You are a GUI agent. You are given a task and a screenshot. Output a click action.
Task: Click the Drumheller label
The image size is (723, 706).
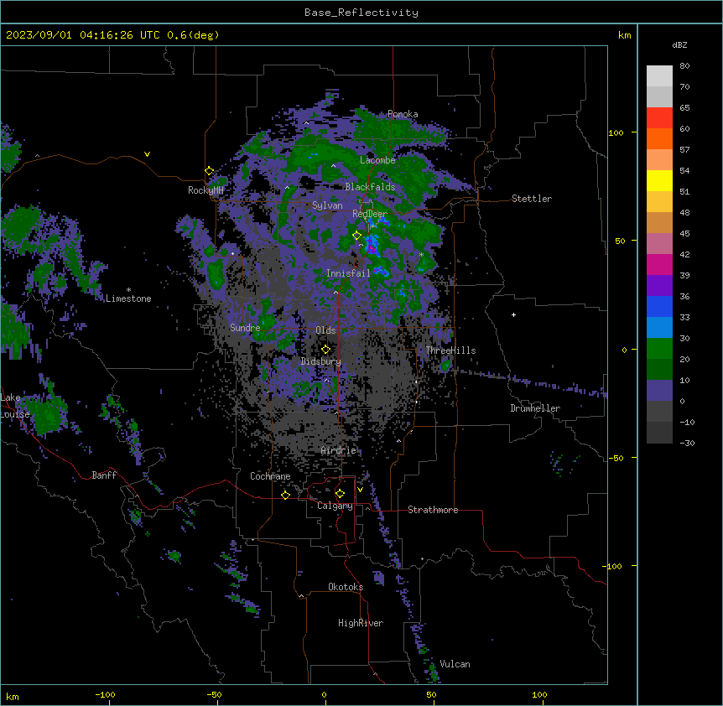(535, 408)
